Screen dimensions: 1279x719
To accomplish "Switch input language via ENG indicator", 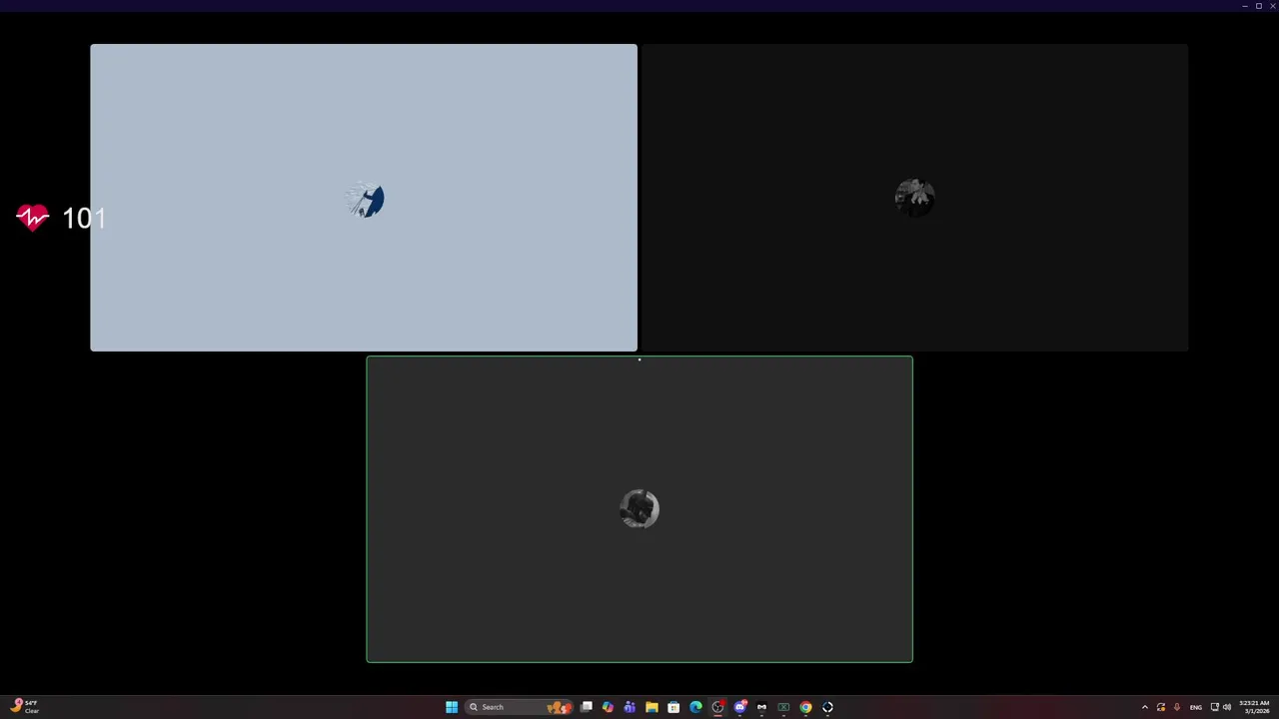I will (x=1196, y=707).
